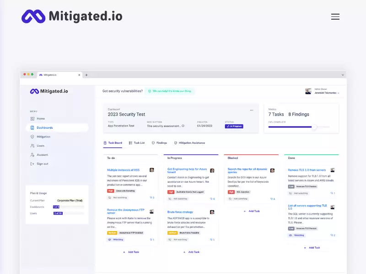Add Task in the In Progress column
The image size is (366, 274).
point(191,252)
